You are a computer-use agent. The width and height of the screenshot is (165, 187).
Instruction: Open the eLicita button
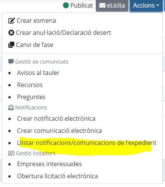112,6
